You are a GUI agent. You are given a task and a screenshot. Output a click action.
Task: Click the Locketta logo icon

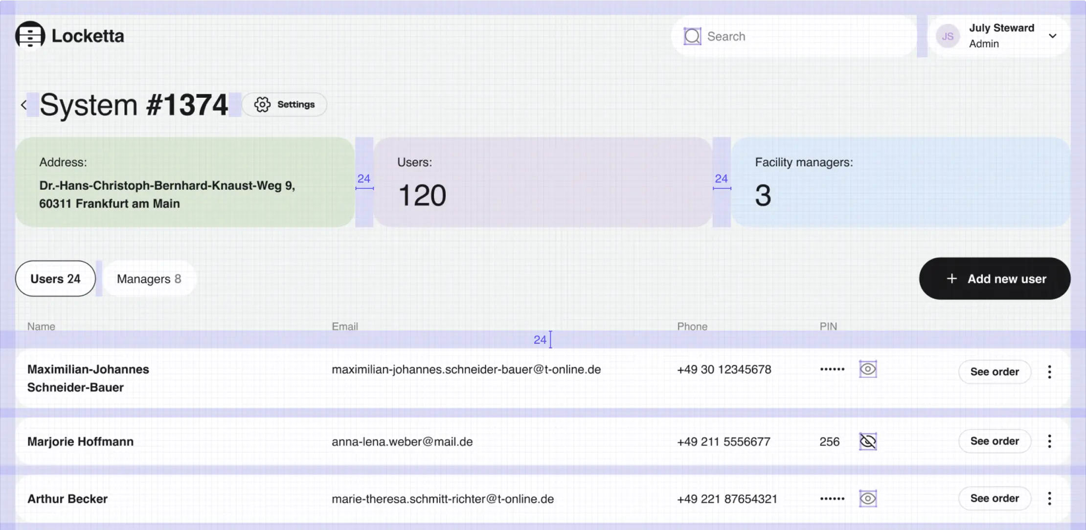pos(30,35)
